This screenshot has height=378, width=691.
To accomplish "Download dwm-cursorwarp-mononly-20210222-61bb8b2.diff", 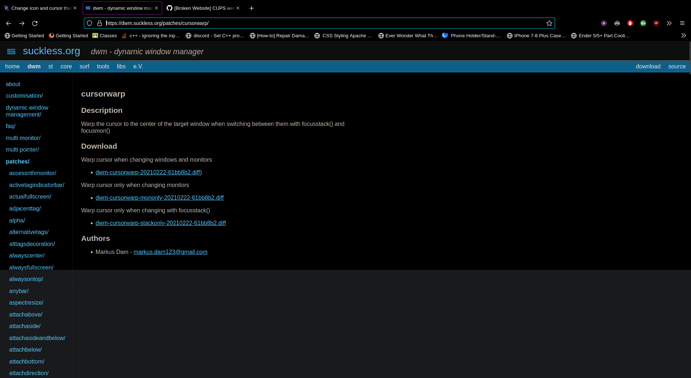I will (159, 198).
